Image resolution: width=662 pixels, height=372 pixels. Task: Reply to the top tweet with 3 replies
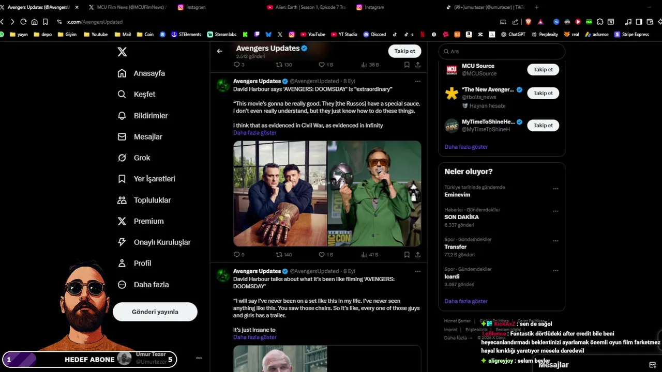(x=239, y=65)
